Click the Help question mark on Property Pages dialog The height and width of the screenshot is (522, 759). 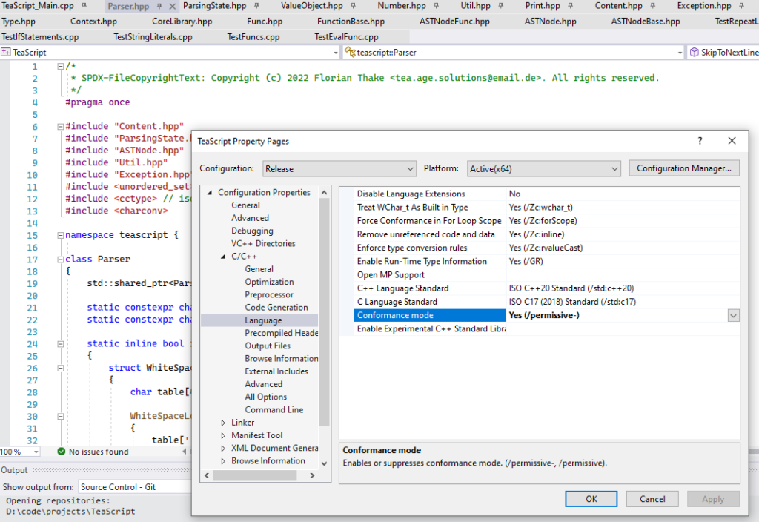coord(699,140)
